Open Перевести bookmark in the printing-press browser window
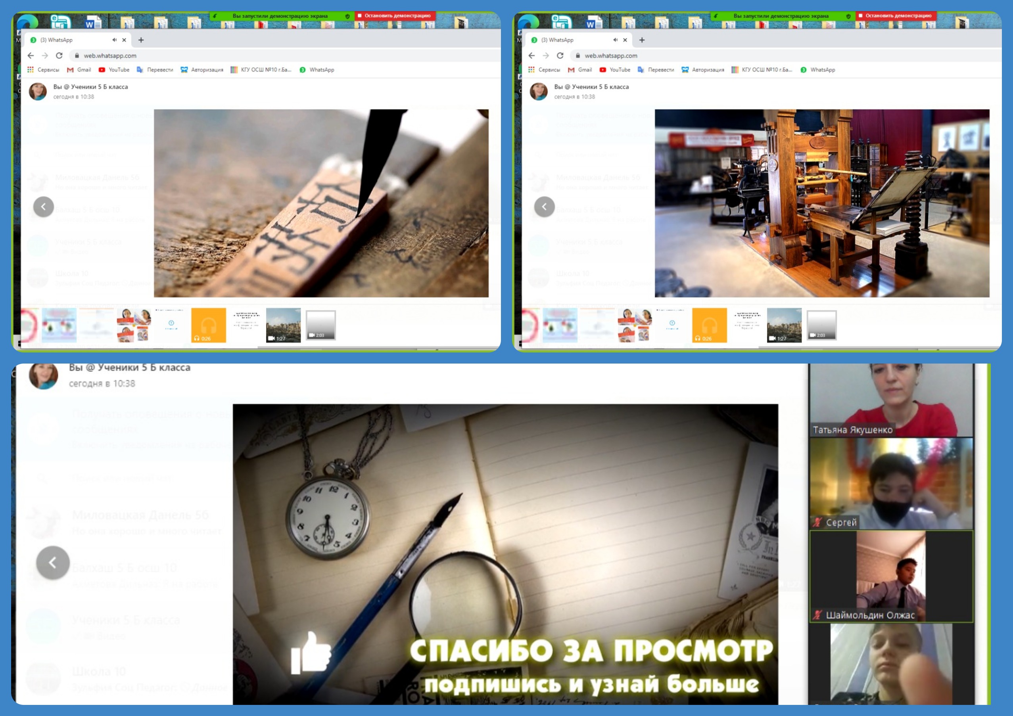The width and height of the screenshot is (1013, 716). coord(656,70)
